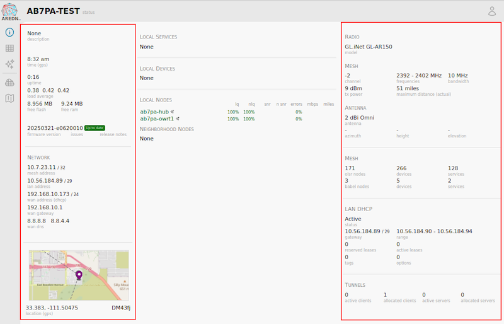
Task: Open the firmware issues link
Action: point(77,134)
